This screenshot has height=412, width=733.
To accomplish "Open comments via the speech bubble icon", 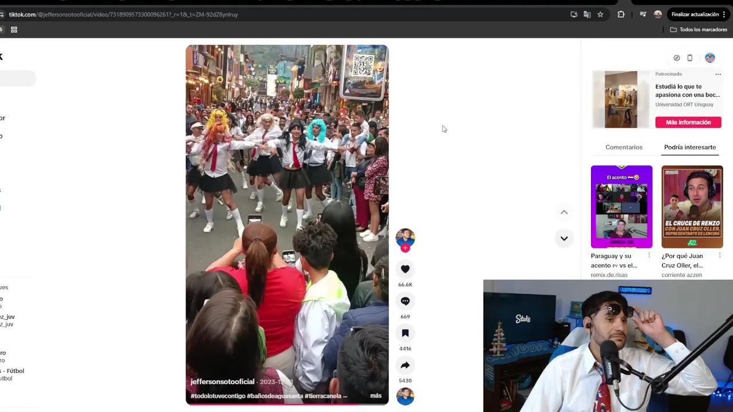I will pos(405,301).
